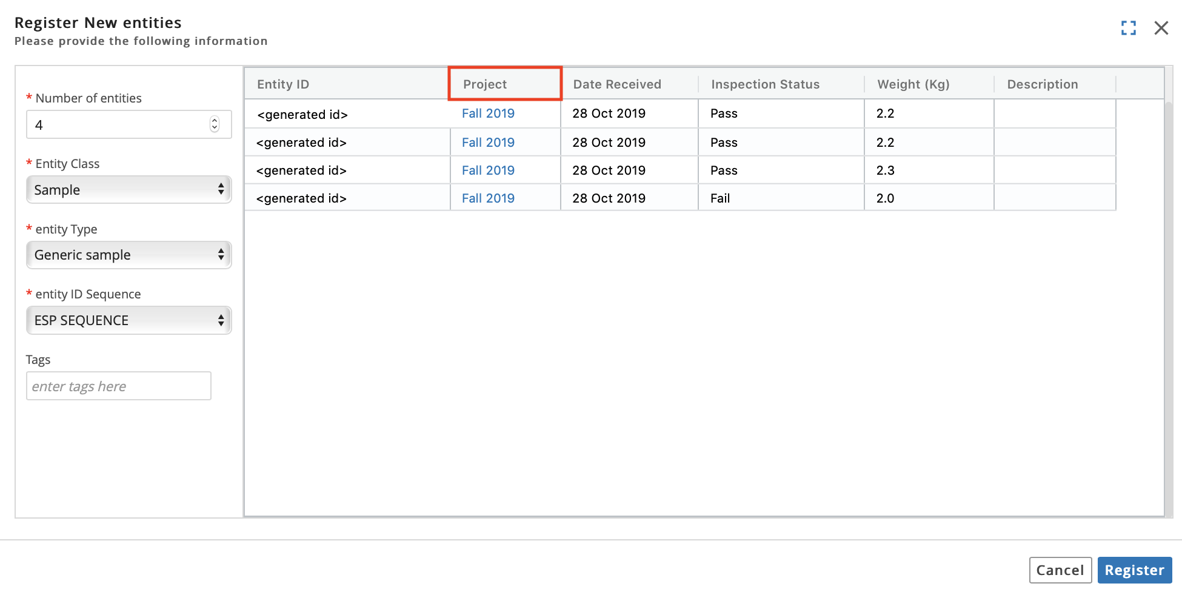Image resolution: width=1182 pixels, height=592 pixels.
Task: Select generated id cell in first row
Action: pyautogui.click(x=347, y=114)
